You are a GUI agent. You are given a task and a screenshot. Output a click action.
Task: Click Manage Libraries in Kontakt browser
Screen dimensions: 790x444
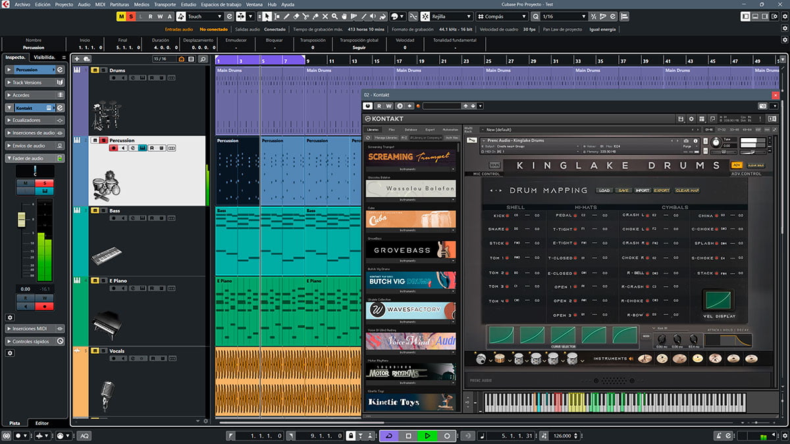click(386, 137)
